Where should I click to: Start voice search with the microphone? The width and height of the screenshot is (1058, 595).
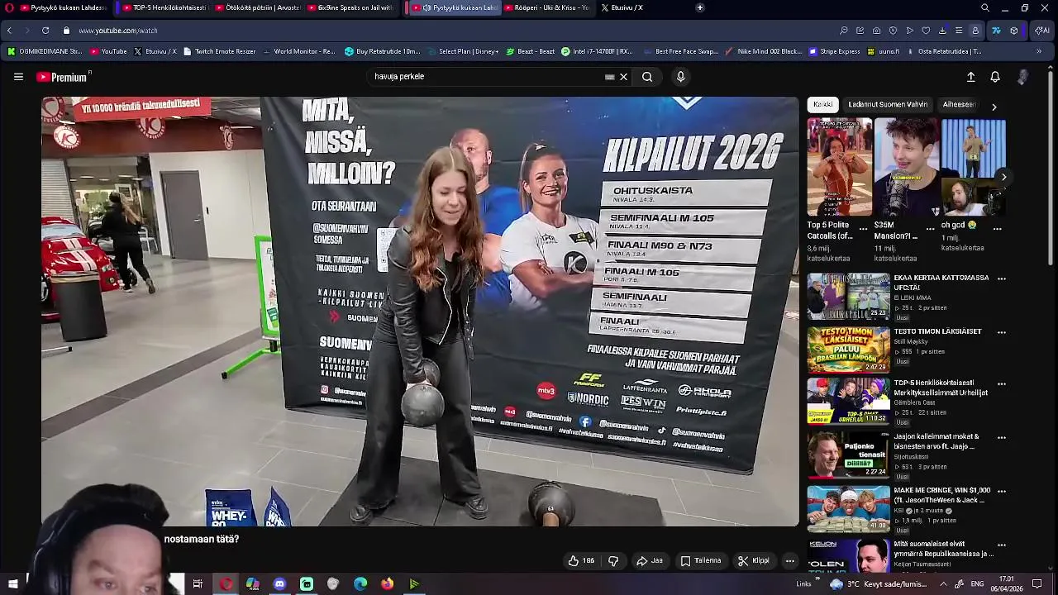(680, 77)
